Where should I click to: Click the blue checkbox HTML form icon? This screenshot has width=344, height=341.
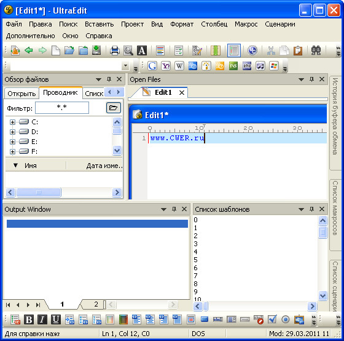(272, 319)
